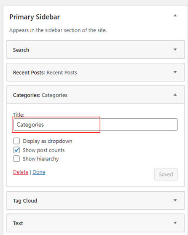Delete the Categories widget via Delete link
The width and height of the screenshot is (188, 235).
21,172
